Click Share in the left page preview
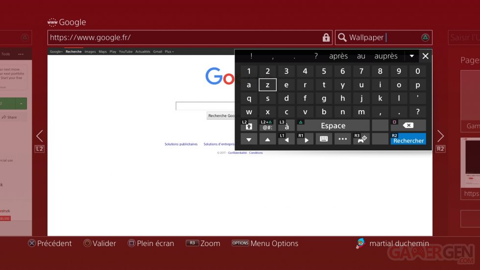Image resolution: width=480 pixels, height=270 pixels. click(9, 117)
